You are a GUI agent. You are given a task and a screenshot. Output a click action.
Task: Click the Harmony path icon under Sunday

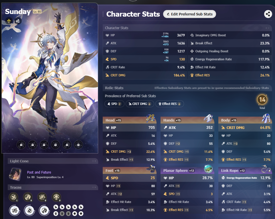pyautogui.click(x=18, y=21)
